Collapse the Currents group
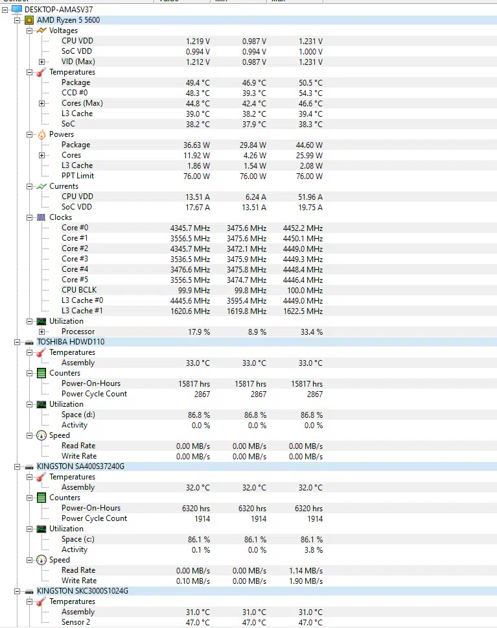The width and height of the screenshot is (497, 628). coord(29,186)
